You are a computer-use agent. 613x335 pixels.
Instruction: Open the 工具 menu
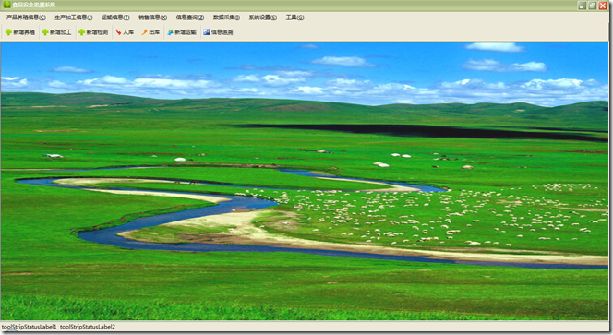point(294,18)
